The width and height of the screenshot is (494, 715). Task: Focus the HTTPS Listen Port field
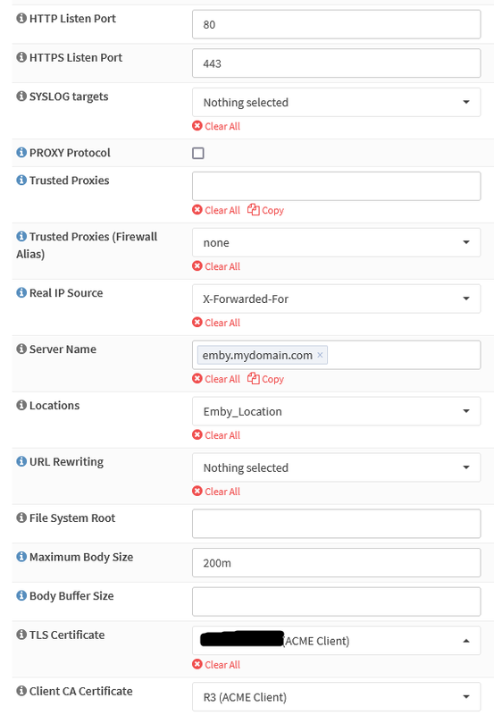336,63
